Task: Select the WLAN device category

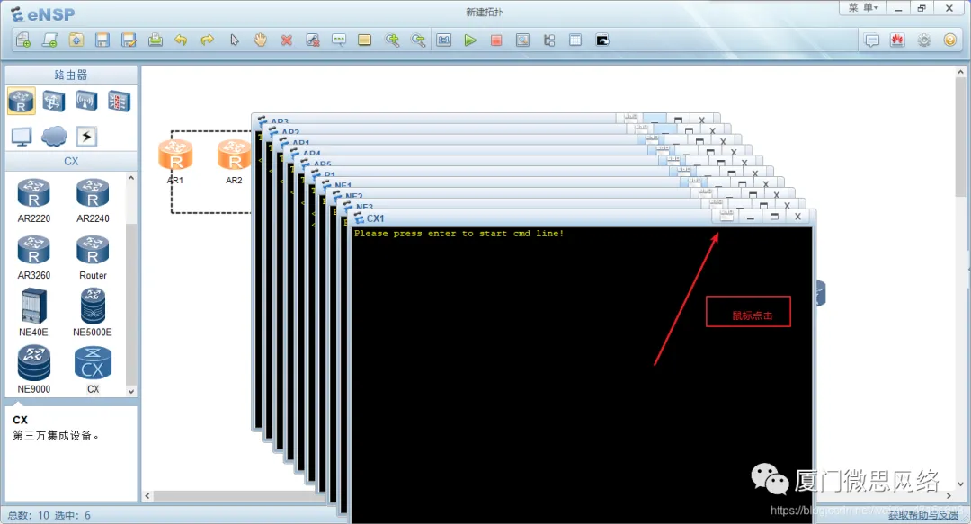Action: (86, 101)
